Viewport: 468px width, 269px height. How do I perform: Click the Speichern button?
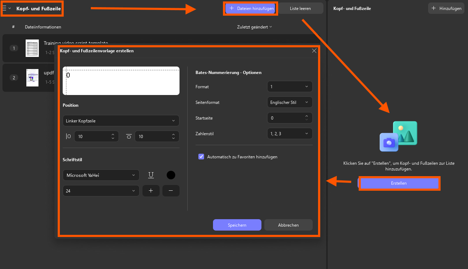pos(237,225)
